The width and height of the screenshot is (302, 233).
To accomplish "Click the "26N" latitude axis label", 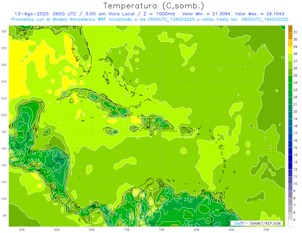I will pos(4,65).
